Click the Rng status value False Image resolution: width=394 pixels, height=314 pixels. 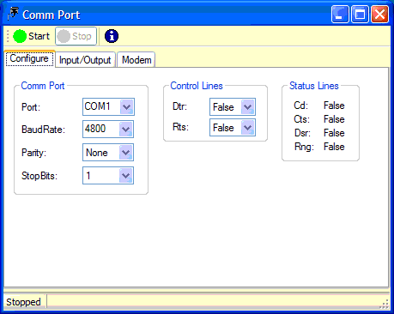334,147
